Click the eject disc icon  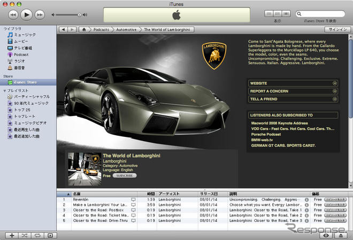[341, 235]
